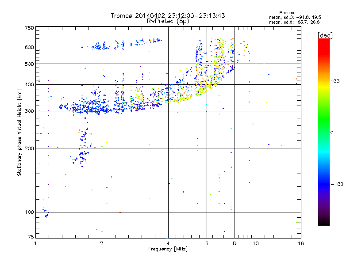Click the 2 MHz tick label on x-axis
Viewport: 354px width, 265px height.
click(x=102, y=243)
